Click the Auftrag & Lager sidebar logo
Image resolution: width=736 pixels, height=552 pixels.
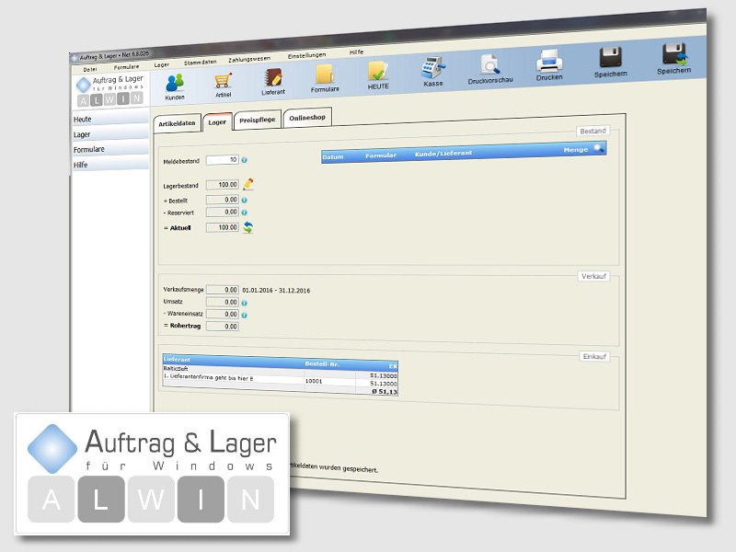tap(110, 89)
